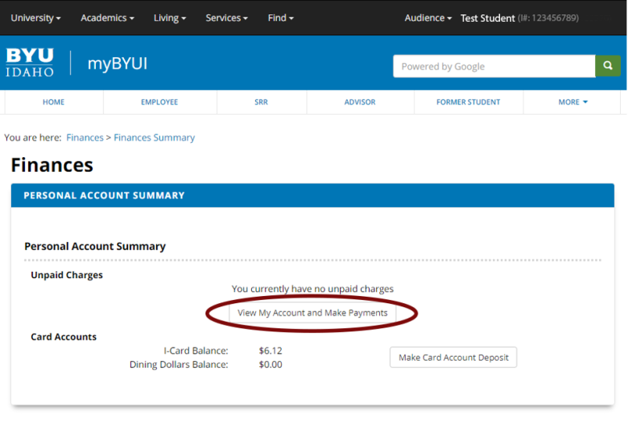Go to the HOME tab
The image size is (628, 421).
53,102
